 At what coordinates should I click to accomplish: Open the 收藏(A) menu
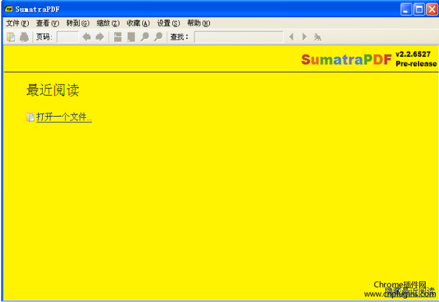(x=138, y=23)
